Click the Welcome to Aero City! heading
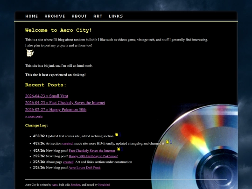This screenshot has height=189, width=252. (58, 30)
